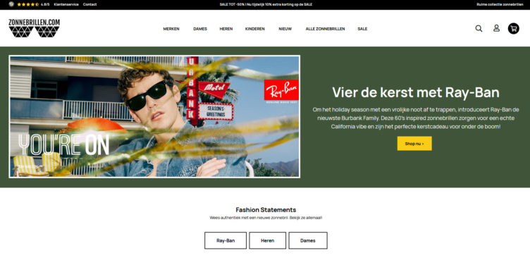Image resolution: width=530 pixels, height=260 pixels.
Task: Open the Merken menu
Action: coord(171,29)
